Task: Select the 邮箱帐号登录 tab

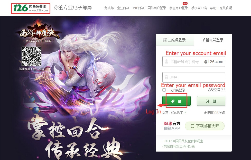Action: click(212, 40)
